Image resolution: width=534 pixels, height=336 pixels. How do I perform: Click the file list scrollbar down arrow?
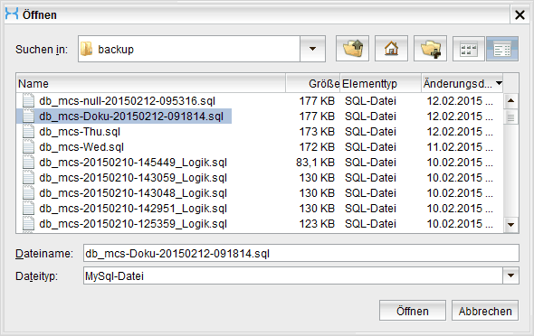click(510, 225)
